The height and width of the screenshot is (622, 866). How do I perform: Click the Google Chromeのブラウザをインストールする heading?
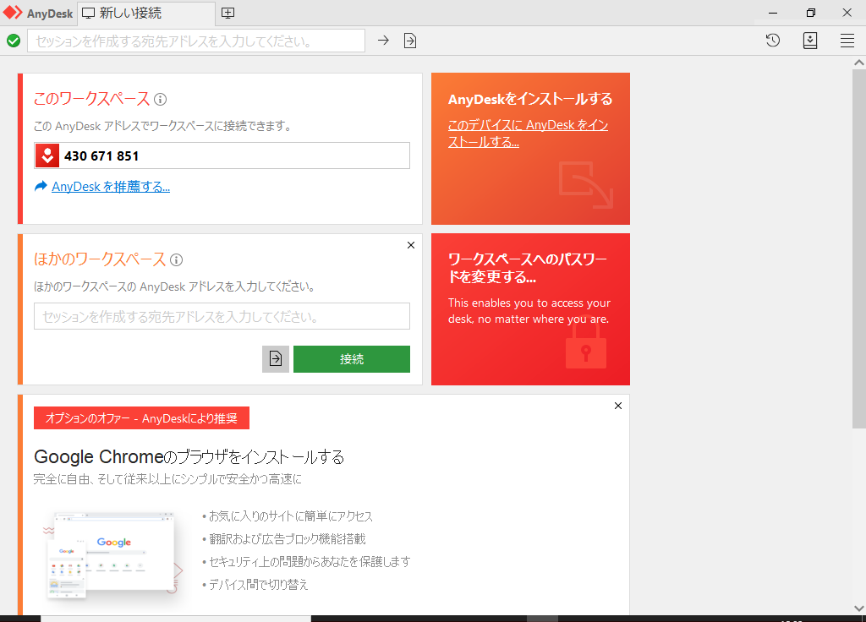[189, 457]
